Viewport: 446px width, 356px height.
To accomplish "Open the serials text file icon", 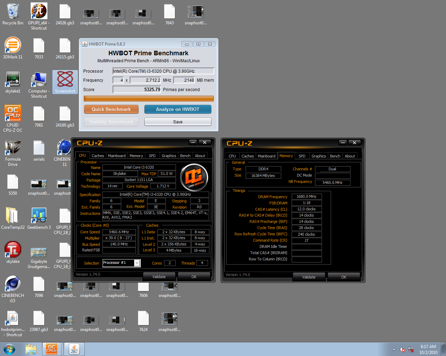I will (39, 151).
